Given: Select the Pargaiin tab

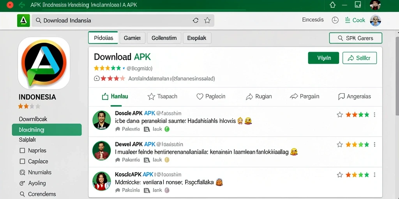Looking at the screenshot, I should coord(305,96).
